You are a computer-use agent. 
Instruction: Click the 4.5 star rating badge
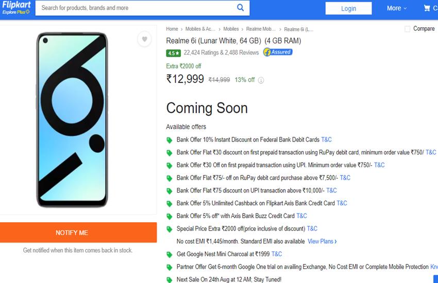pyautogui.click(x=173, y=52)
